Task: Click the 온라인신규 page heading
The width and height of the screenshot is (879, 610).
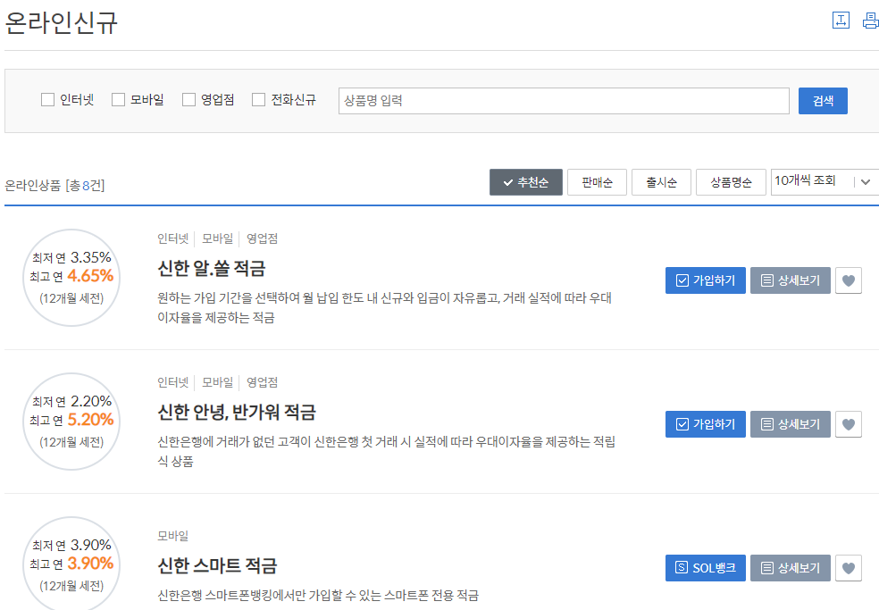Action: click(x=61, y=22)
